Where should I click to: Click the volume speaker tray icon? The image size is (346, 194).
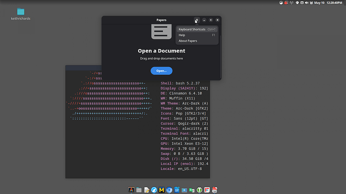coord(306,3)
